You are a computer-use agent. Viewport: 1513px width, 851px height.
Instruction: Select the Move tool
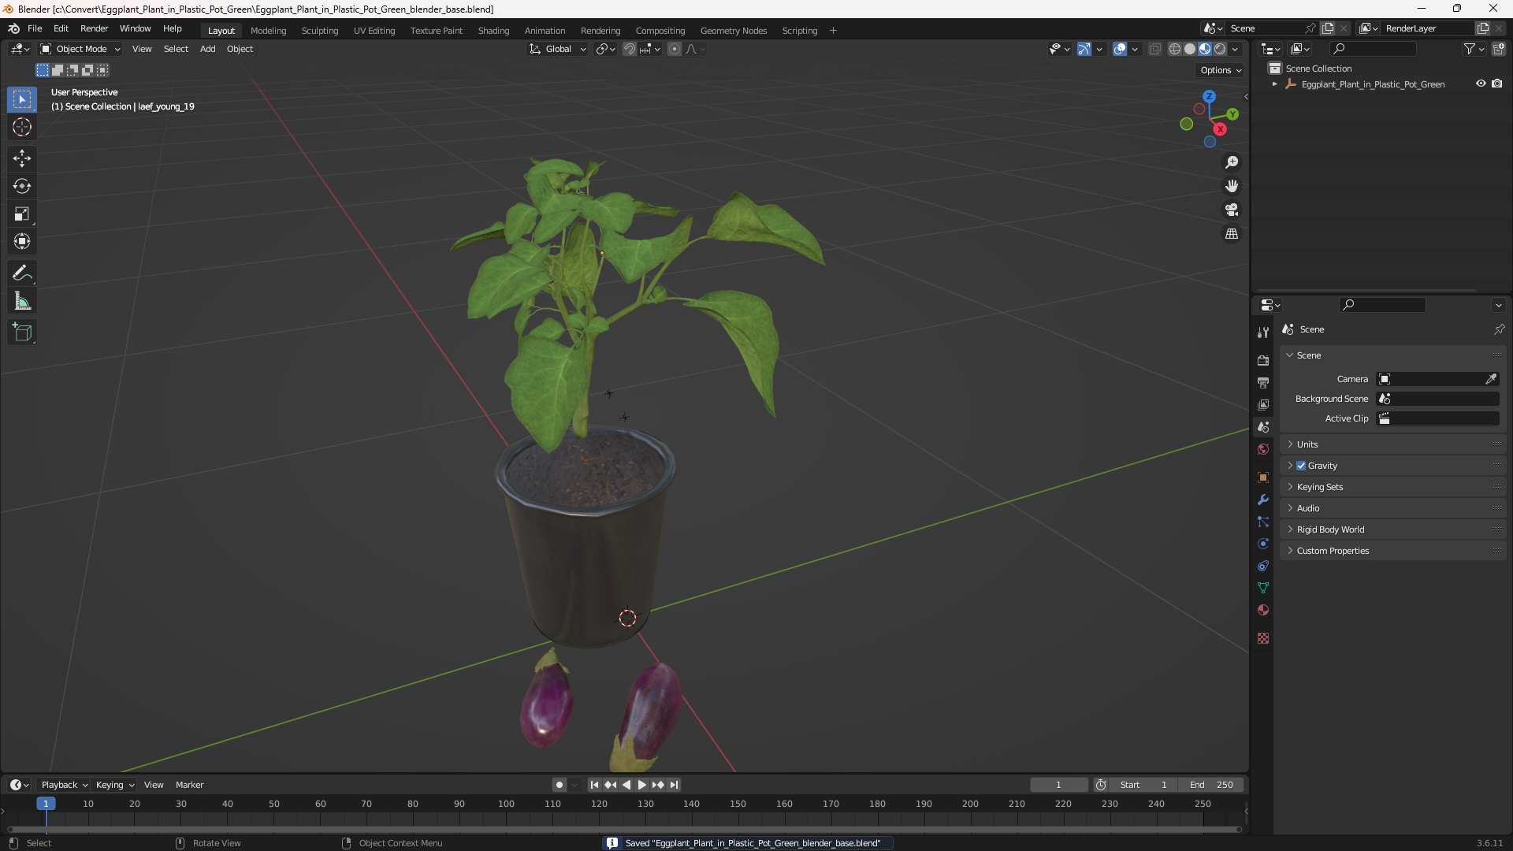[x=22, y=158]
